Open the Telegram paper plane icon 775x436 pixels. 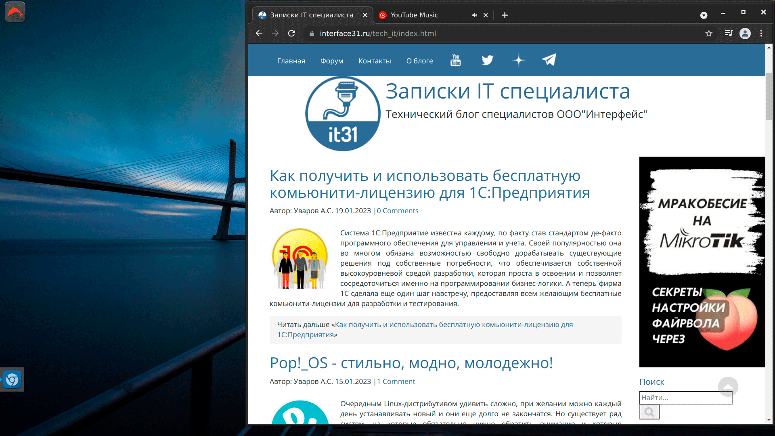(549, 60)
